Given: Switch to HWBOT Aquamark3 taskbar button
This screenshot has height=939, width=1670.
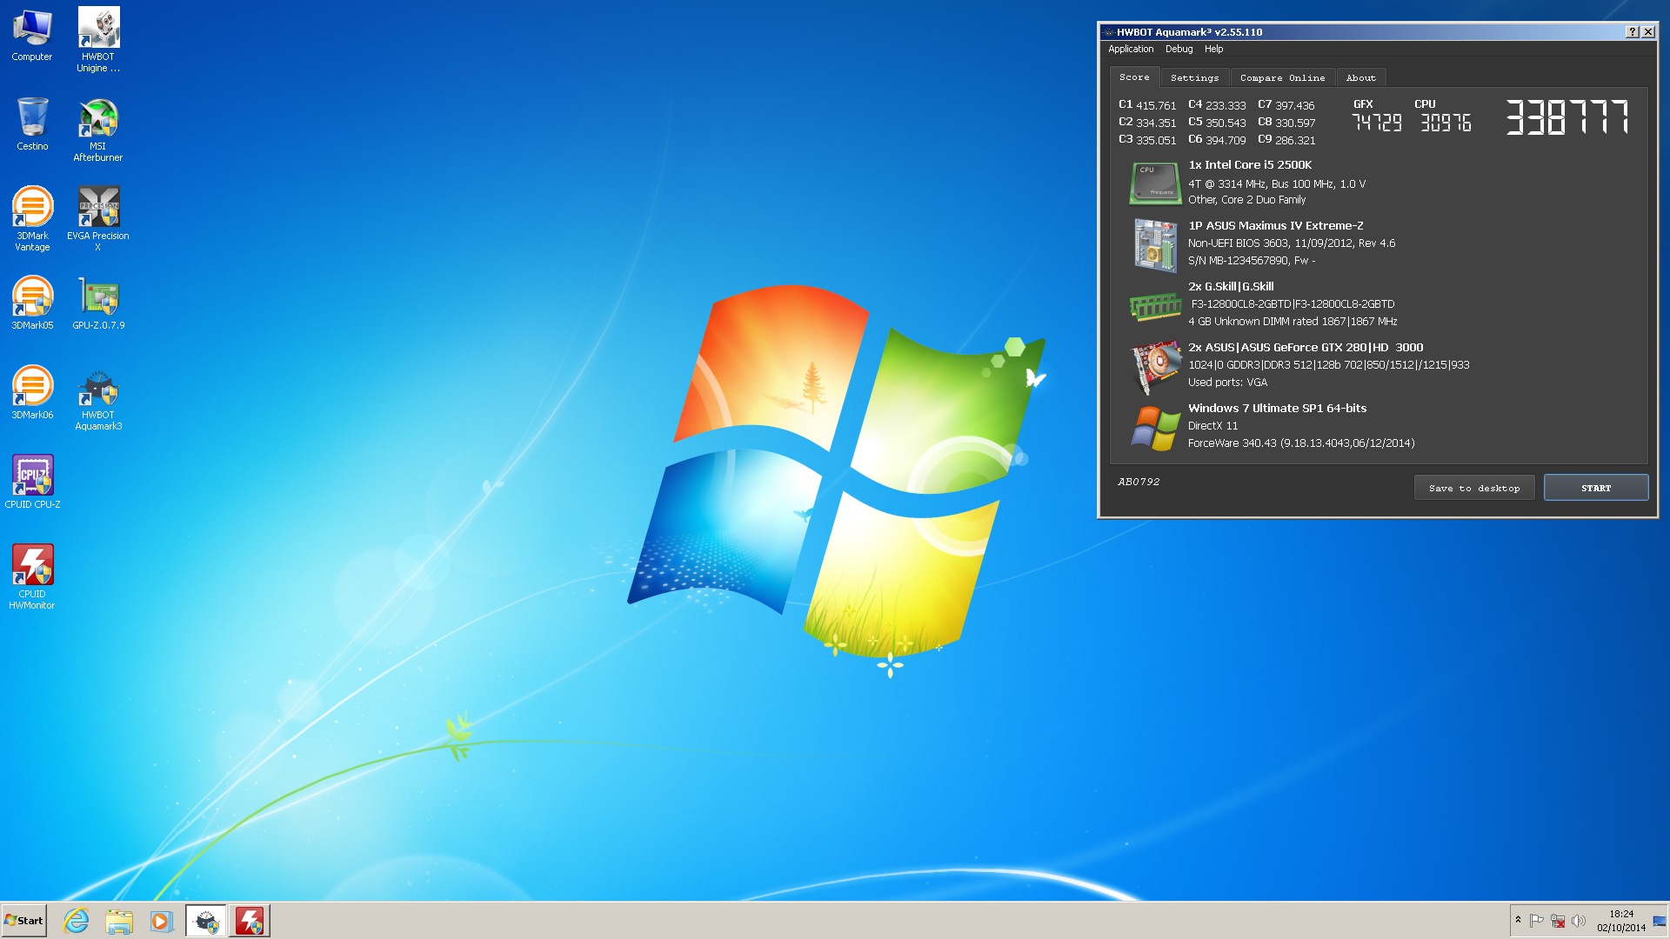Looking at the screenshot, I should click(x=206, y=921).
